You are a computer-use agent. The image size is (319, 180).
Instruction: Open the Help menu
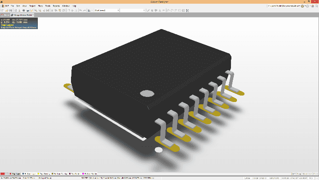[74, 6]
